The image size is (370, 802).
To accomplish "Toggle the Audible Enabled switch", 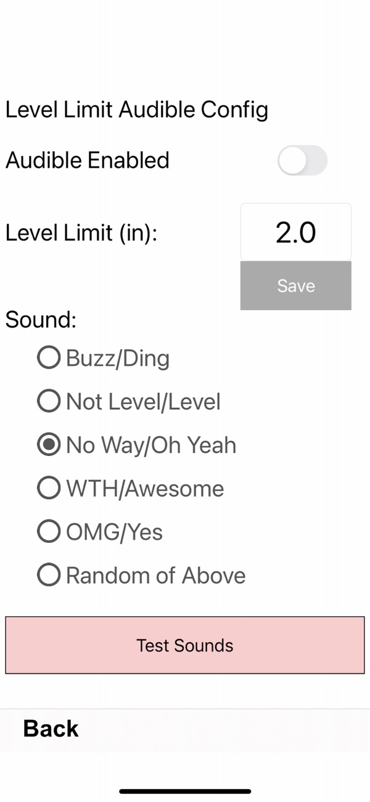I will pyautogui.click(x=302, y=160).
